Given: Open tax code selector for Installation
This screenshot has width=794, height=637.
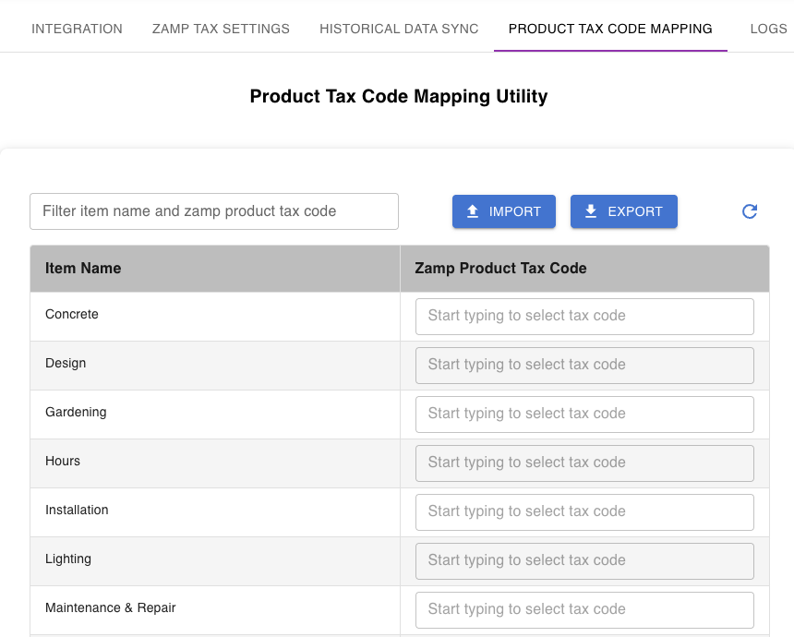Looking at the screenshot, I should (x=584, y=512).
